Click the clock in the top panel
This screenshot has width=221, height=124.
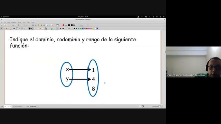tap(83, 17)
